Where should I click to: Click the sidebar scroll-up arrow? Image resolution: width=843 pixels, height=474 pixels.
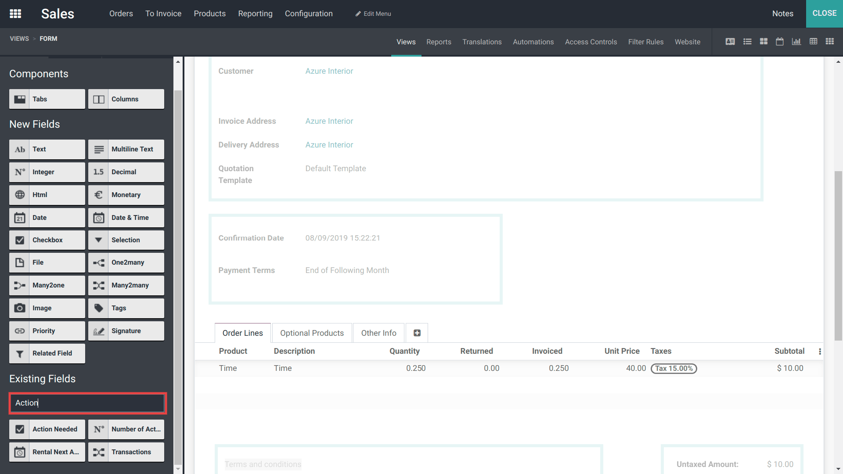tap(178, 61)
